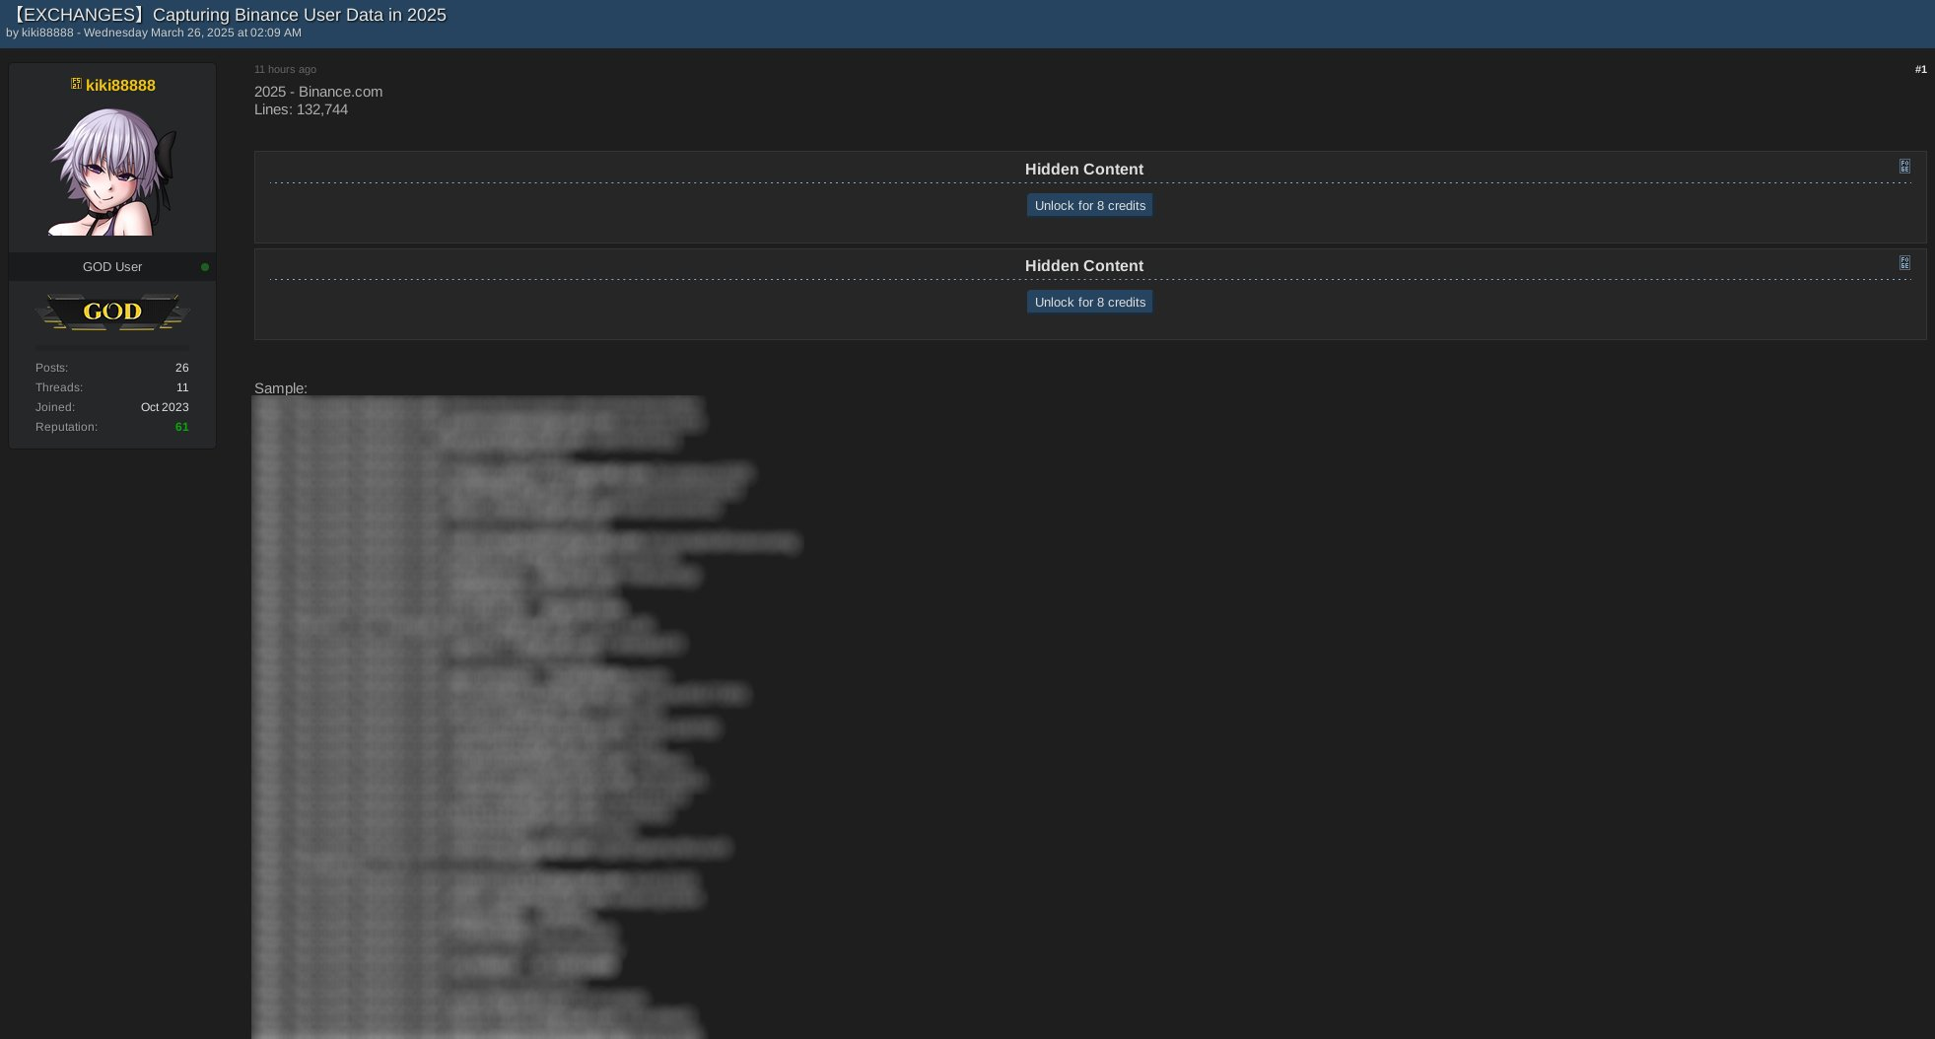Image resolution: width=1935 pixels, height=1039 pixels.
Task: Click the Sample: label
Action: point(281,388)
